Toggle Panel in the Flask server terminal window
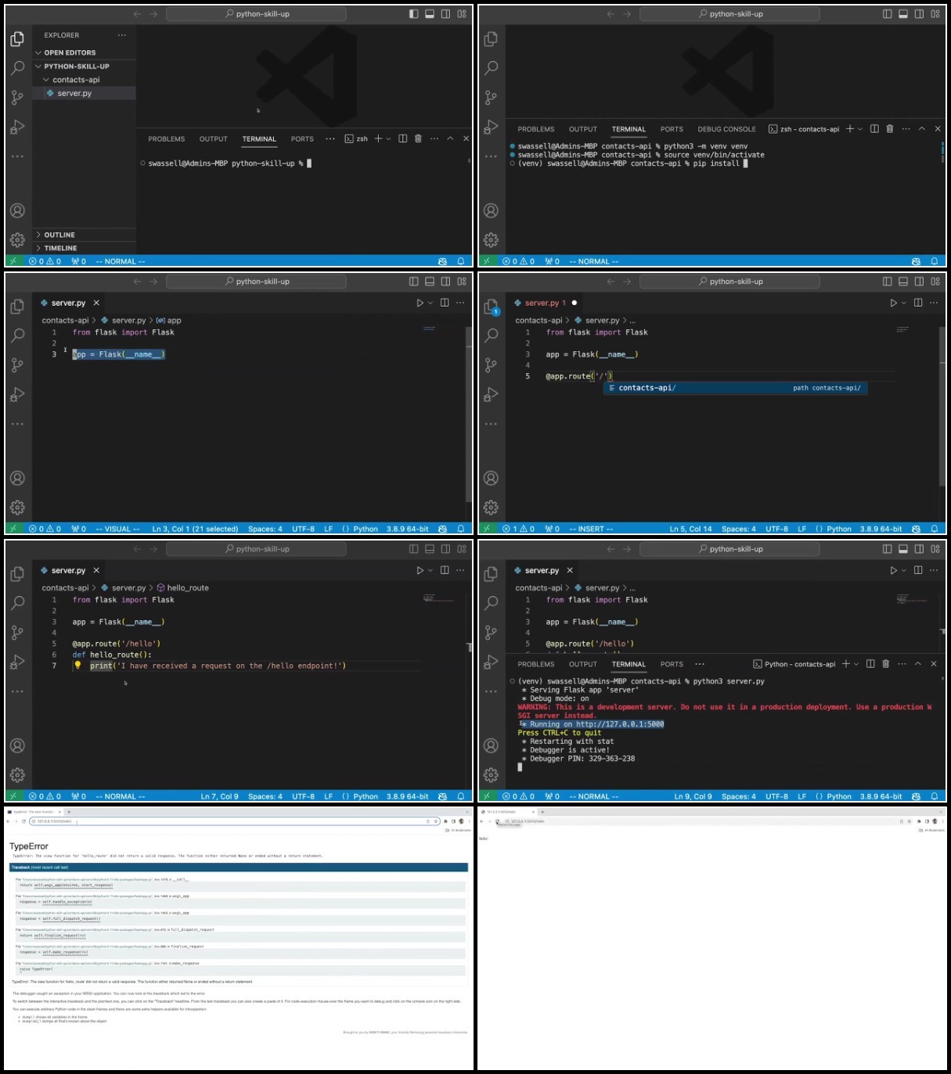Image resolution: width=951 pixels, height=1074 pixels. pos(903,549)
